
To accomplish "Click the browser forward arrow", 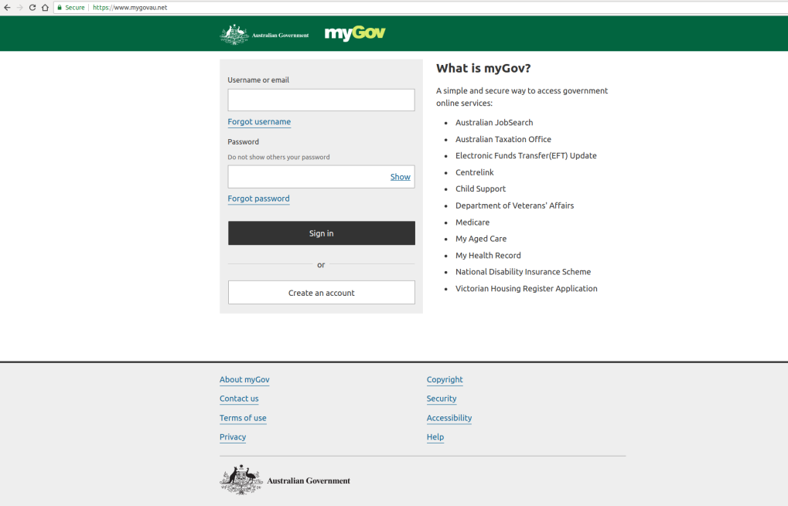I will (x=20, y=8).
